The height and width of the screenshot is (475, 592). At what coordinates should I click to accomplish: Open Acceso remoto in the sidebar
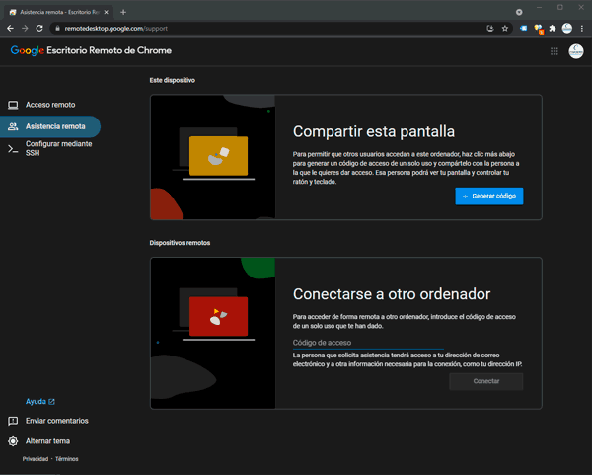click(x=50, y=105)
